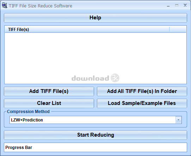Choose Add All TIFF File(s) In Folder
The image size is (191, 156).
142,92
